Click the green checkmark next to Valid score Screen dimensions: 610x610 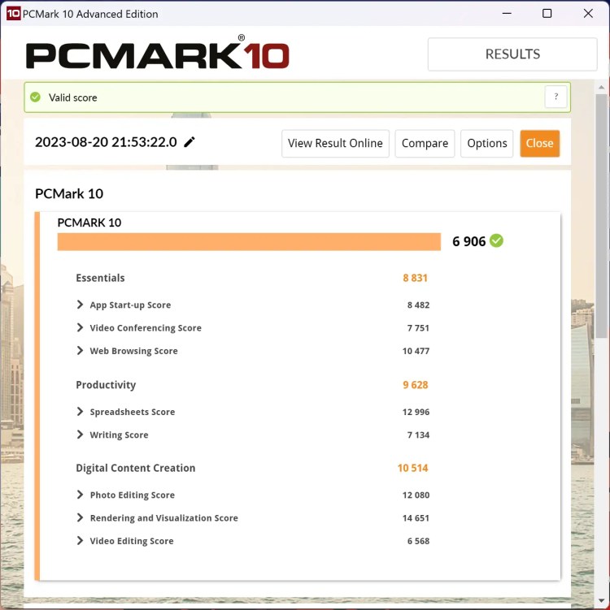(36, 97)
